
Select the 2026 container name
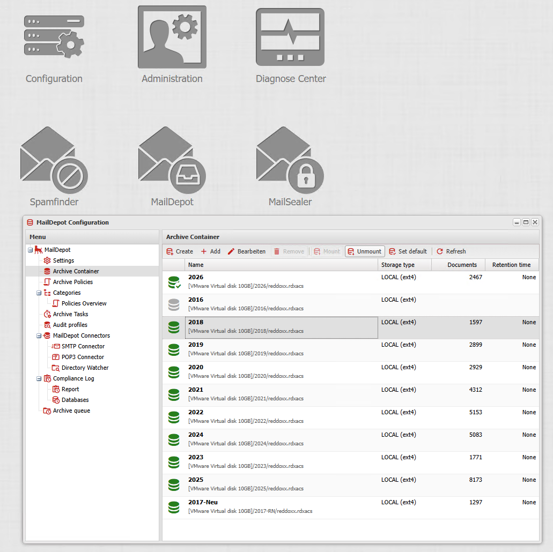coord(196,277)
